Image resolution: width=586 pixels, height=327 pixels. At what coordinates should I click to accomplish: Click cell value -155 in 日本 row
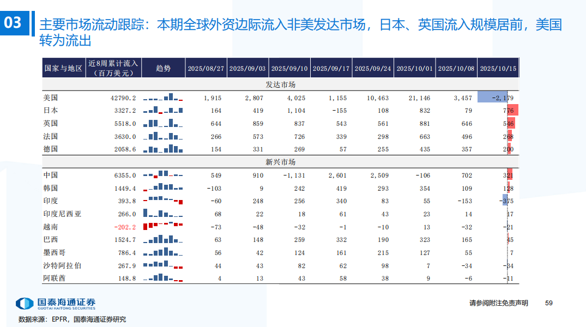click(340, 111)
